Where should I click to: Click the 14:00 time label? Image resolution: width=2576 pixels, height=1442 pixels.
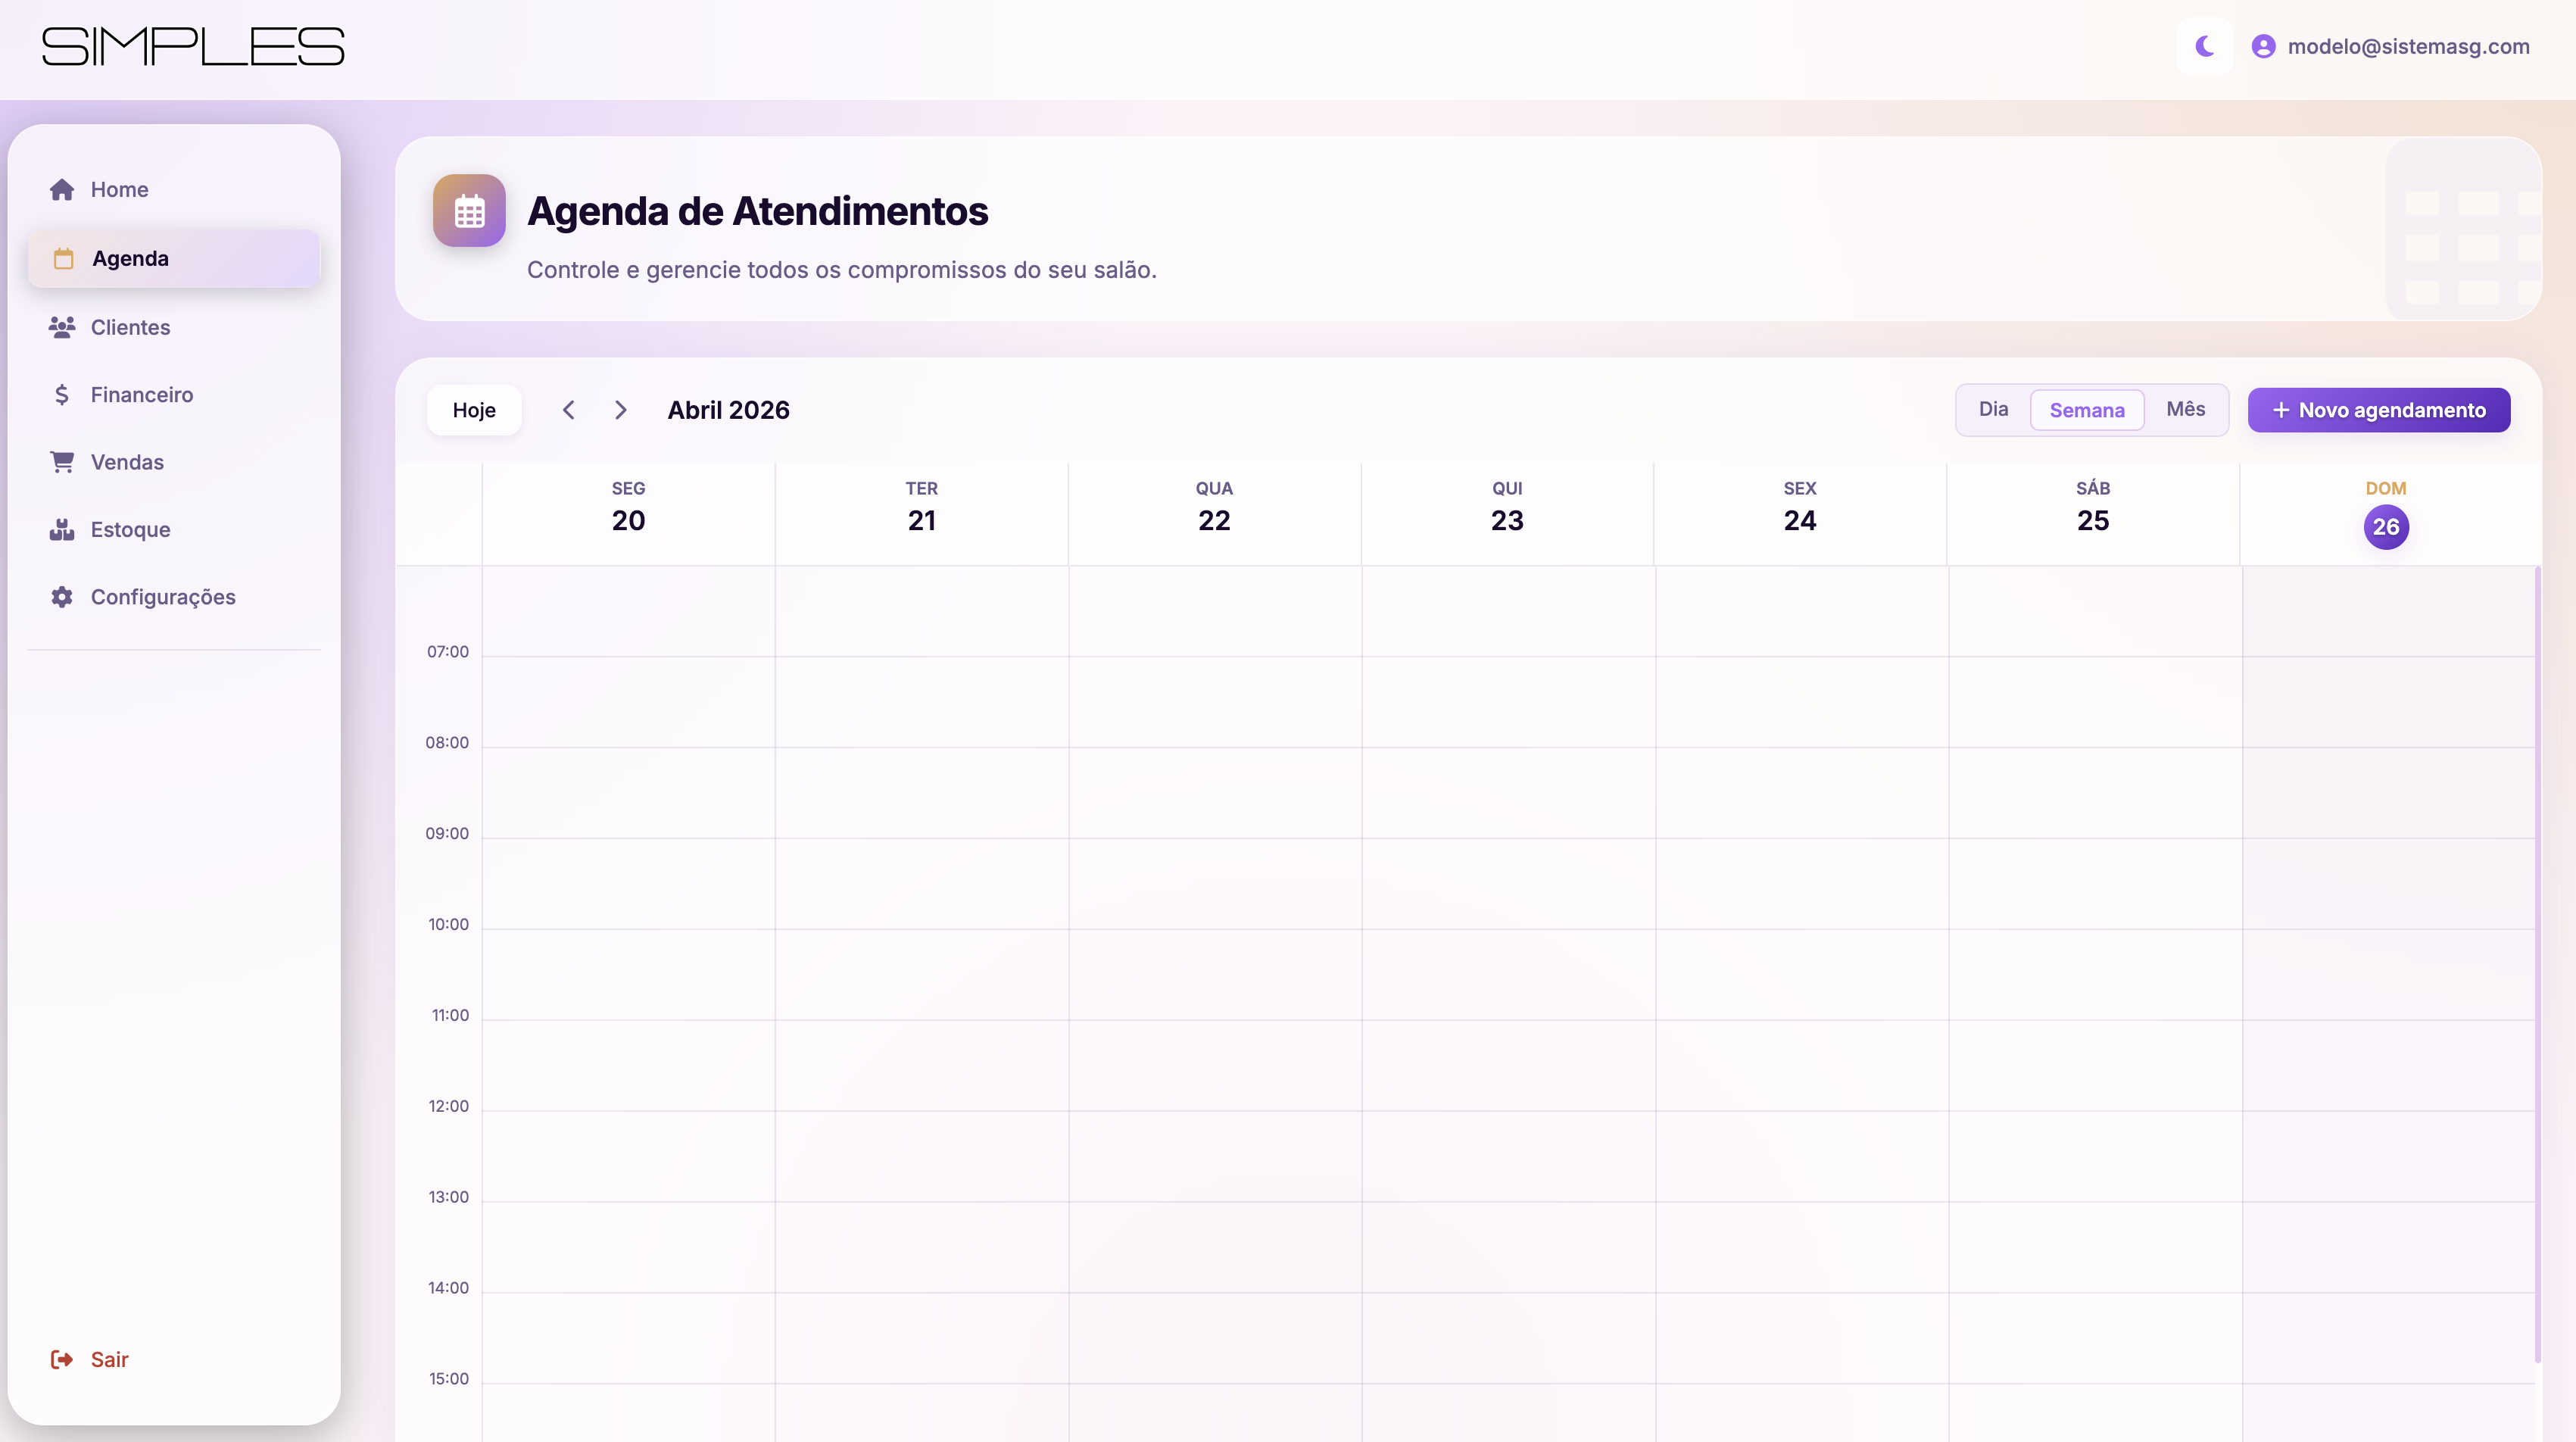point(448,1289)
